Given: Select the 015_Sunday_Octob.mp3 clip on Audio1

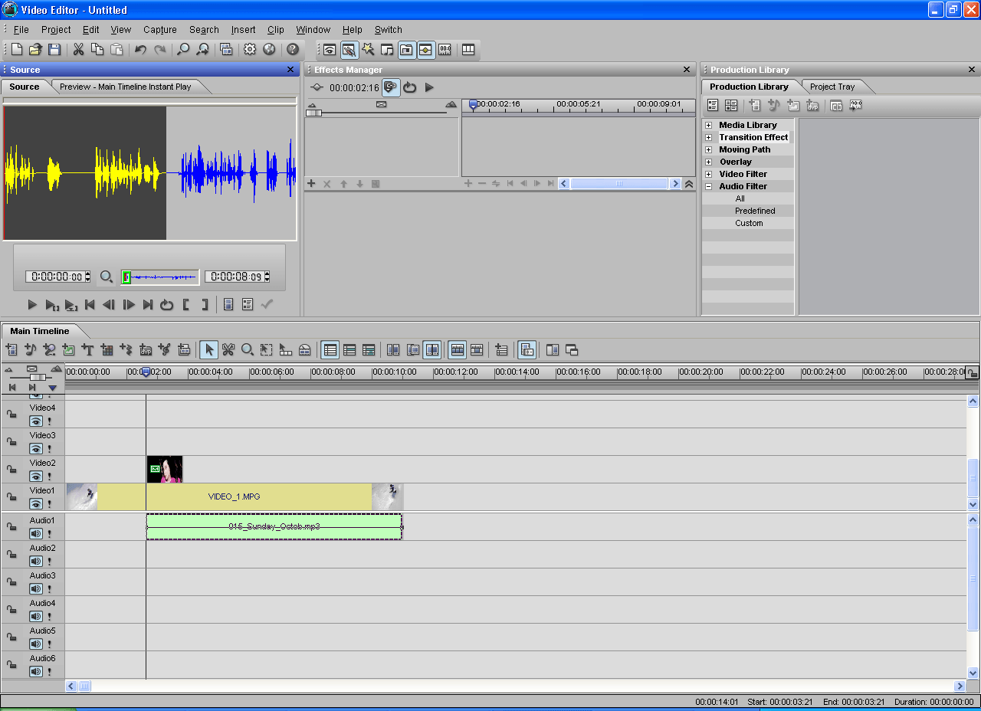Looking at the screenshot, I should pos(274,526).
